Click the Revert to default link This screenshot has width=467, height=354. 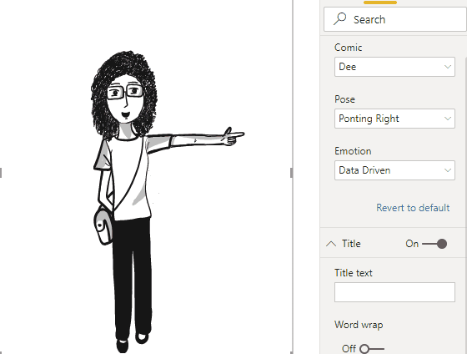point(413,208)
